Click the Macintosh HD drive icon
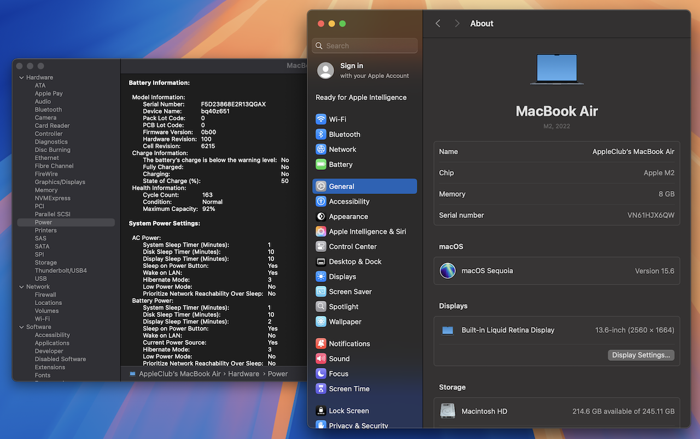 click(x=448, y=411)
